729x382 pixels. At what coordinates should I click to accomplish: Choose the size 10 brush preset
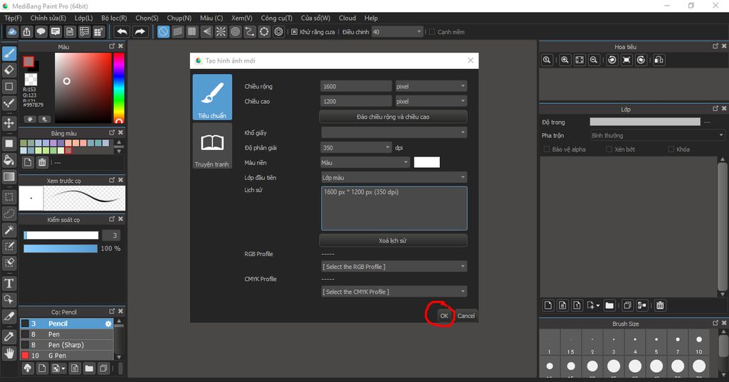[x=699, y=344]
